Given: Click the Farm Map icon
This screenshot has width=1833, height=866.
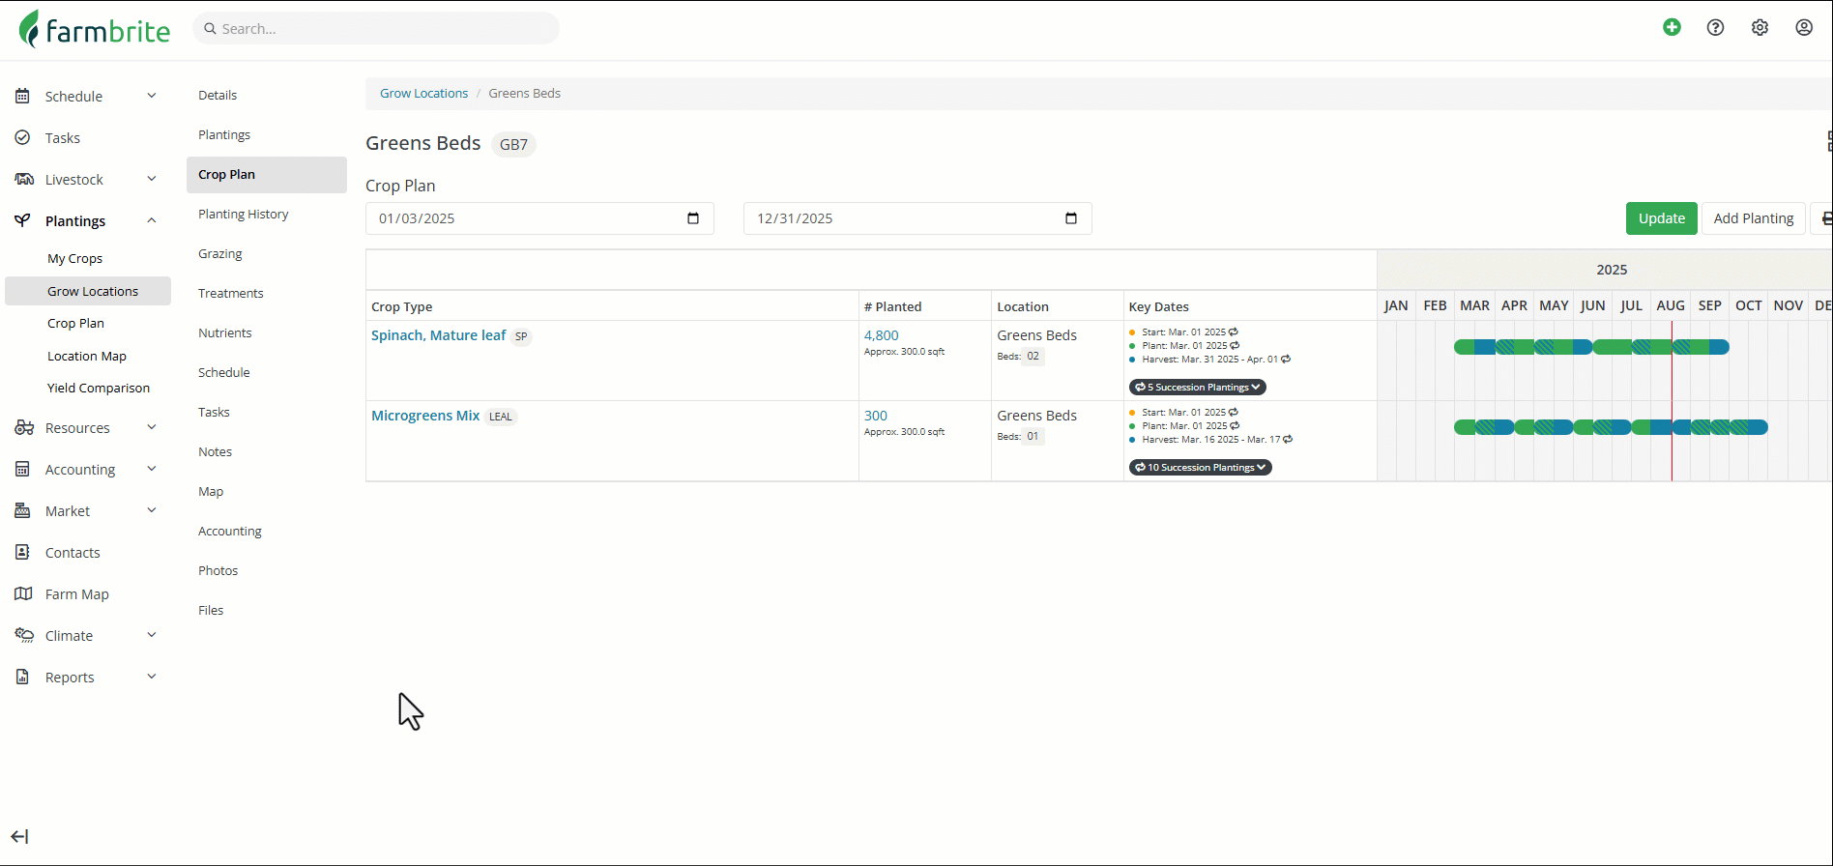Looking at the screenshot, I should pos(23,593).
